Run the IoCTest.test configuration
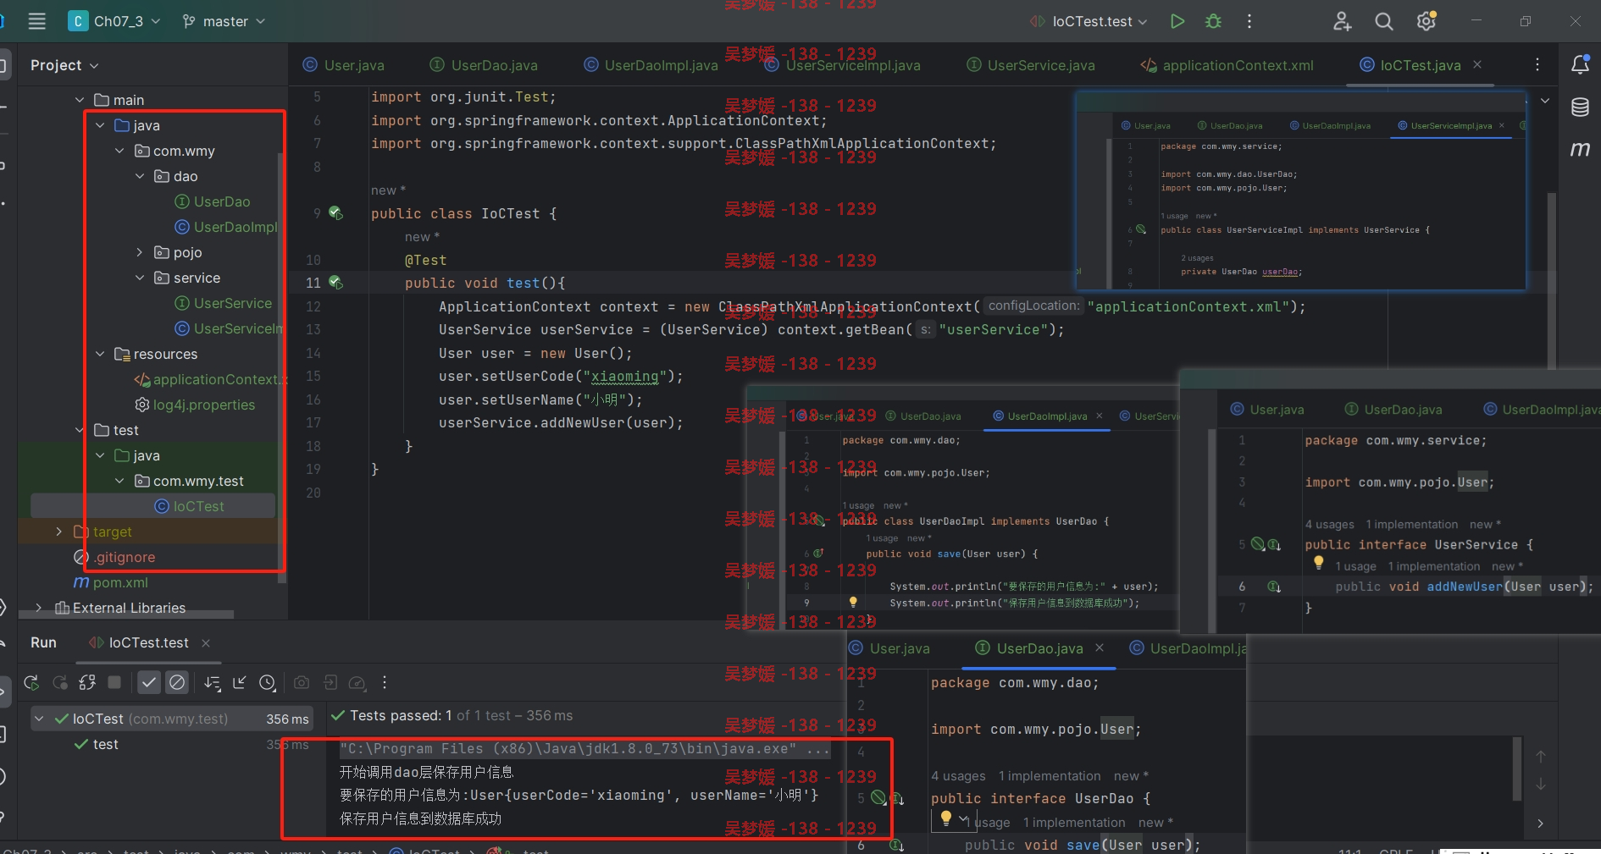1601x854 pixels. 1177,21
